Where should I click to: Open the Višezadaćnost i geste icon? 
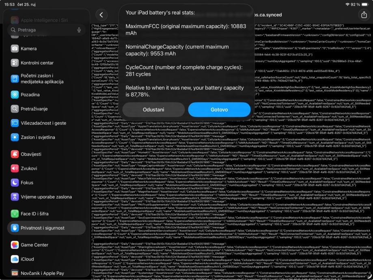15,123
